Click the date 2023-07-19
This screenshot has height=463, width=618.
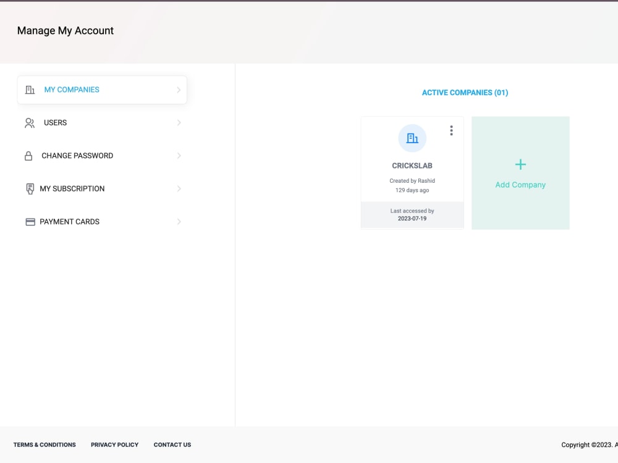(412, 219)
